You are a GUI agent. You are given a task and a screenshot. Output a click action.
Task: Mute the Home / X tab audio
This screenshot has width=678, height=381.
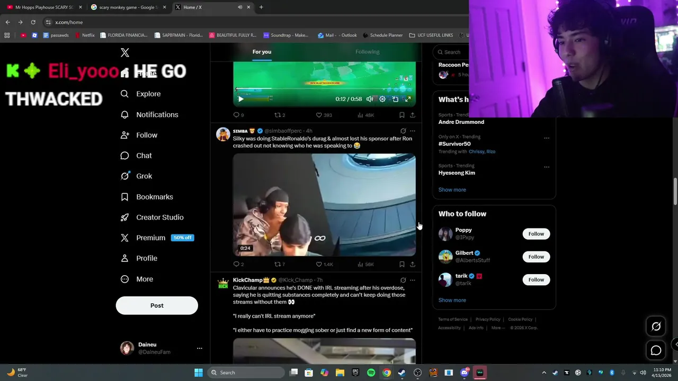click(x=240, y=7)
